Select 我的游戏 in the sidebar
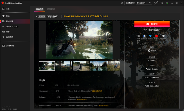Viewport: 184px width, 111px height. click(x=15, y=21)
